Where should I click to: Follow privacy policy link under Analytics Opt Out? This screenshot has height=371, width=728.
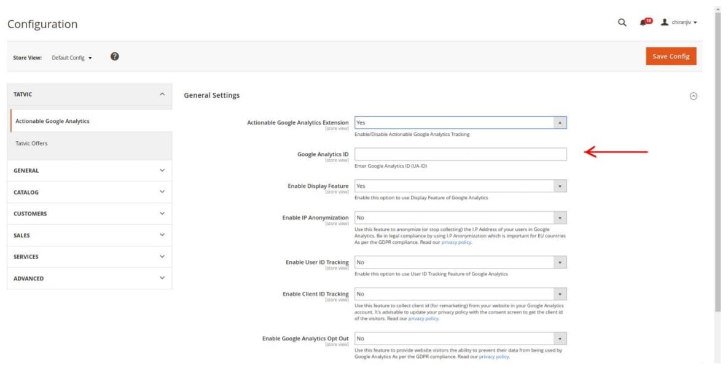[494, 357]
